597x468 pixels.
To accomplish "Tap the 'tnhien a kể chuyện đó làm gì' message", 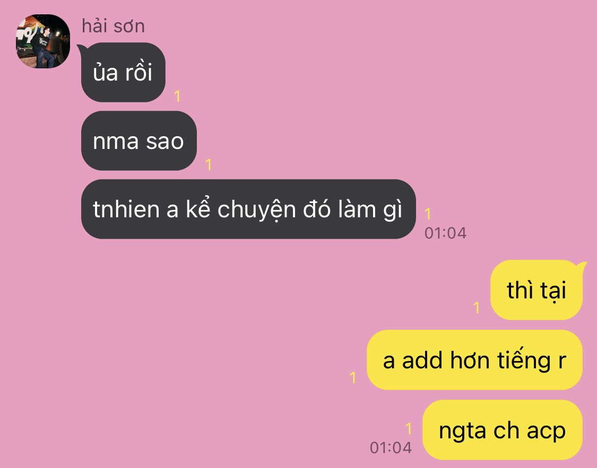I will point(248,209).
